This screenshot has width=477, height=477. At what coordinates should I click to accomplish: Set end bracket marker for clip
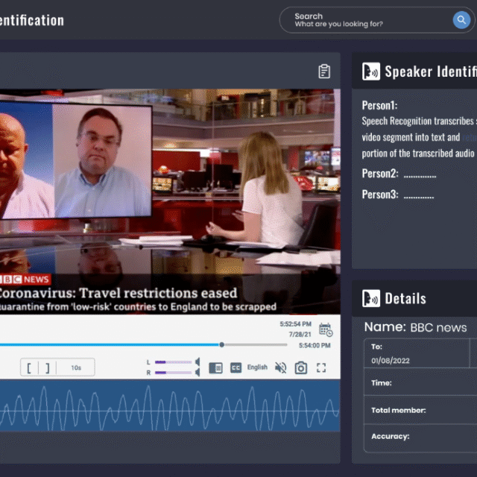tap(47, 367)
